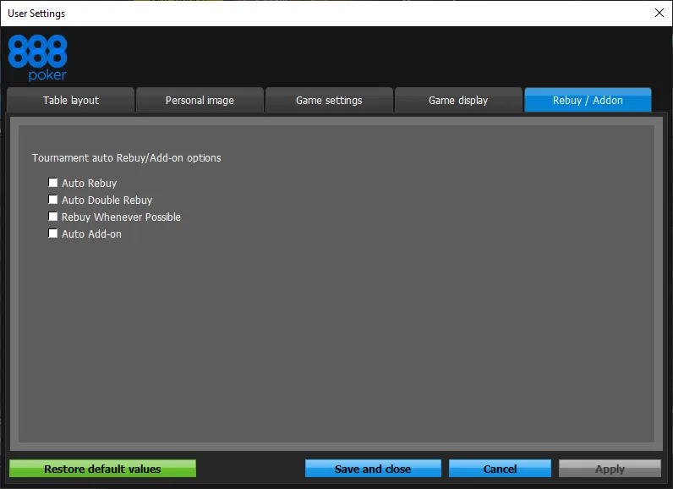Select the Game display tab
This screenshot has width=673, height=489.
(458, 100)
